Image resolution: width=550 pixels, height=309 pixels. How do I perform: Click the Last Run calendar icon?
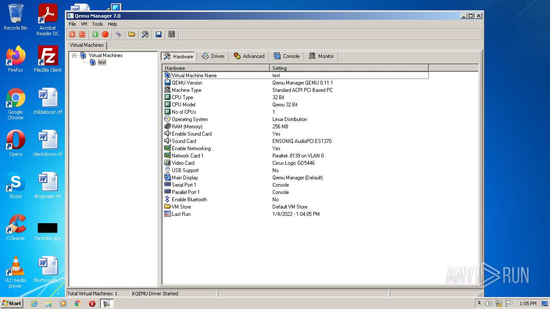click(x=168, y=214)
